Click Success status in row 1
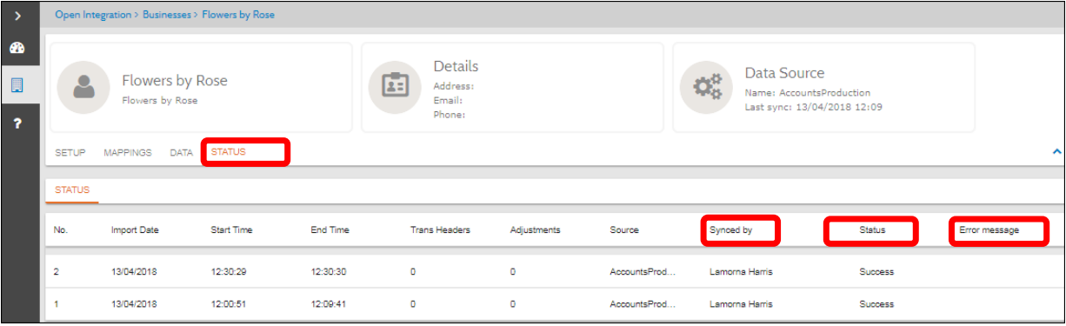 point(876,304)
